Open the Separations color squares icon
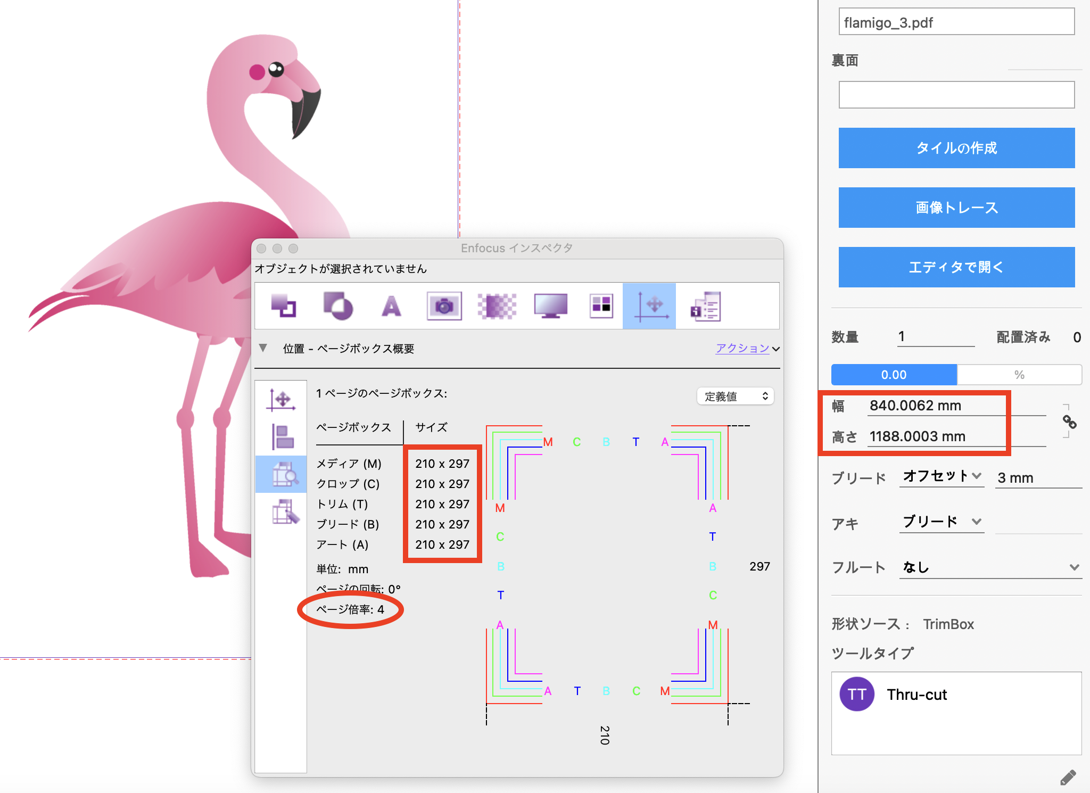Viewport: 1090px width, 793px height. 601,306
